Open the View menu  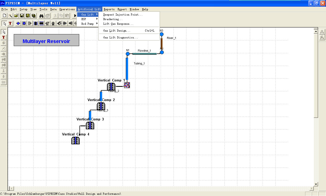[33, 9]
